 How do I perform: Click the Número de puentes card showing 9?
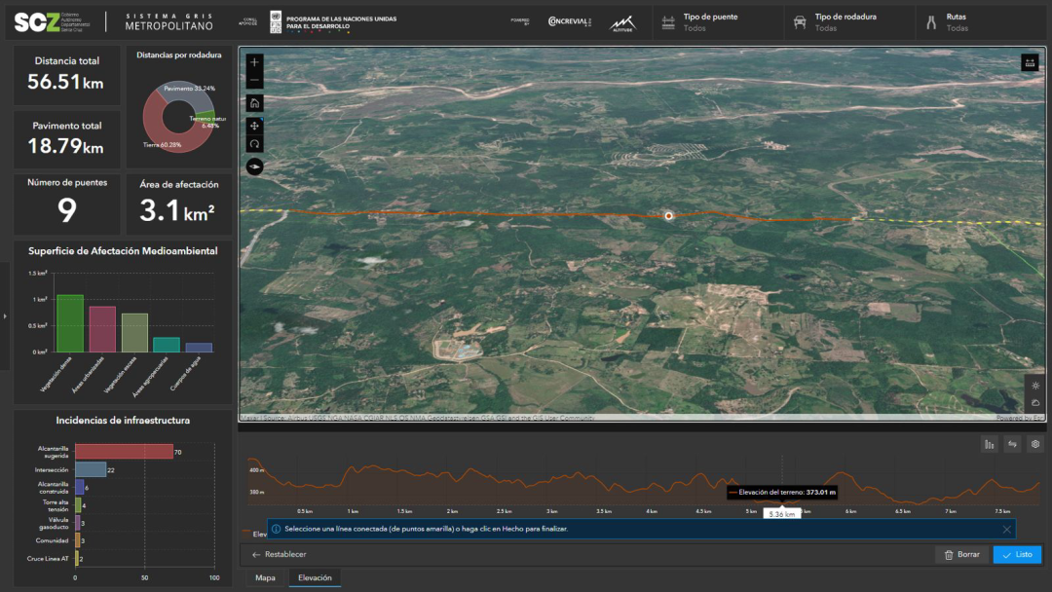(66, 203)
